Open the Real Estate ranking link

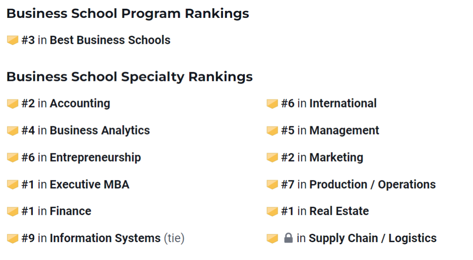pos(339,211)
